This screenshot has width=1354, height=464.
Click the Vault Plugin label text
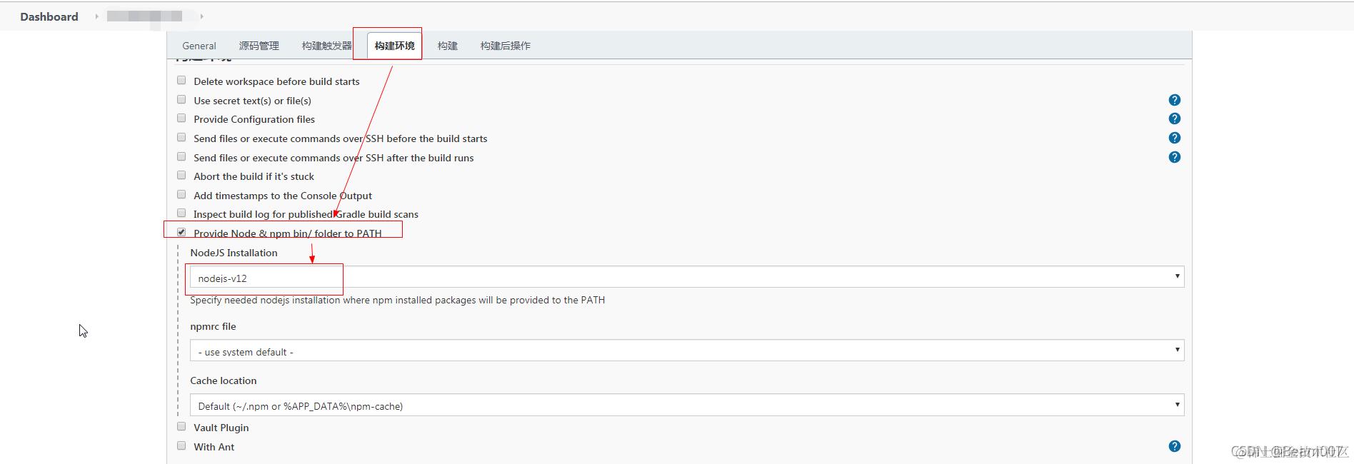(221, 428)
